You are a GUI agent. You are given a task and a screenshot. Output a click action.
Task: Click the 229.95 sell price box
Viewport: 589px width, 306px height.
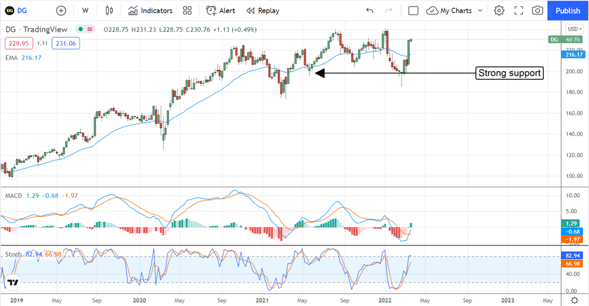[19, 44]
